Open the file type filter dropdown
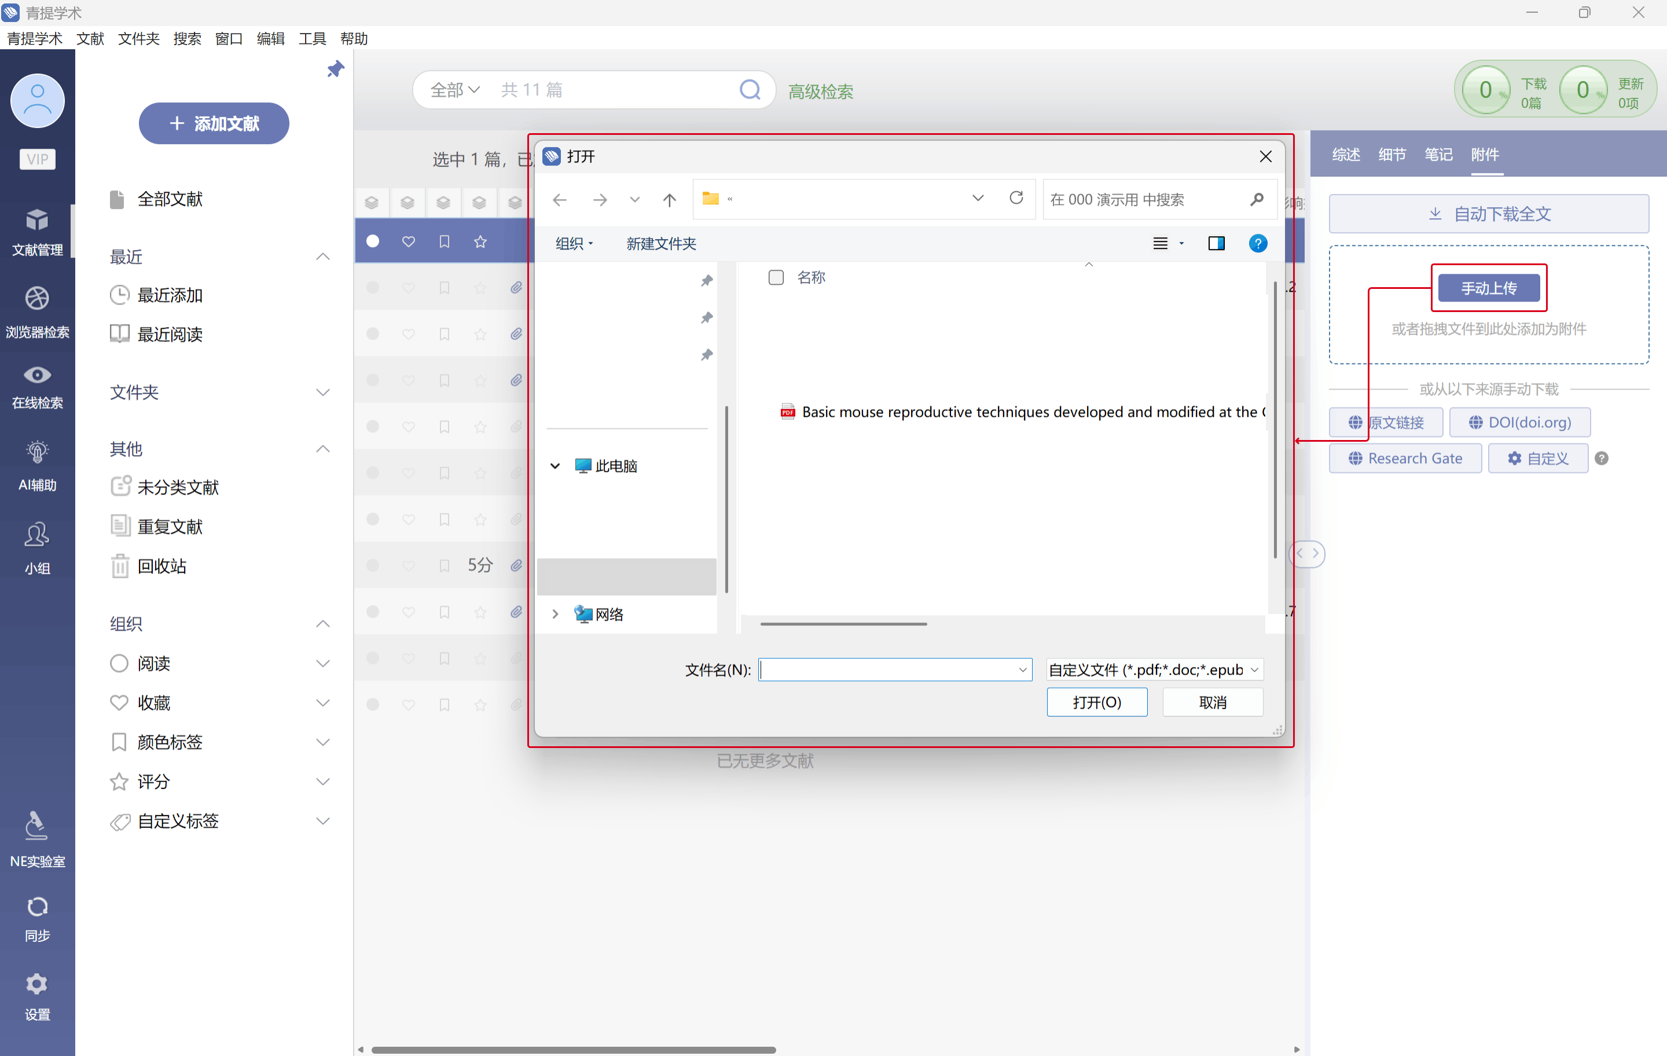 pos(1154,670)
